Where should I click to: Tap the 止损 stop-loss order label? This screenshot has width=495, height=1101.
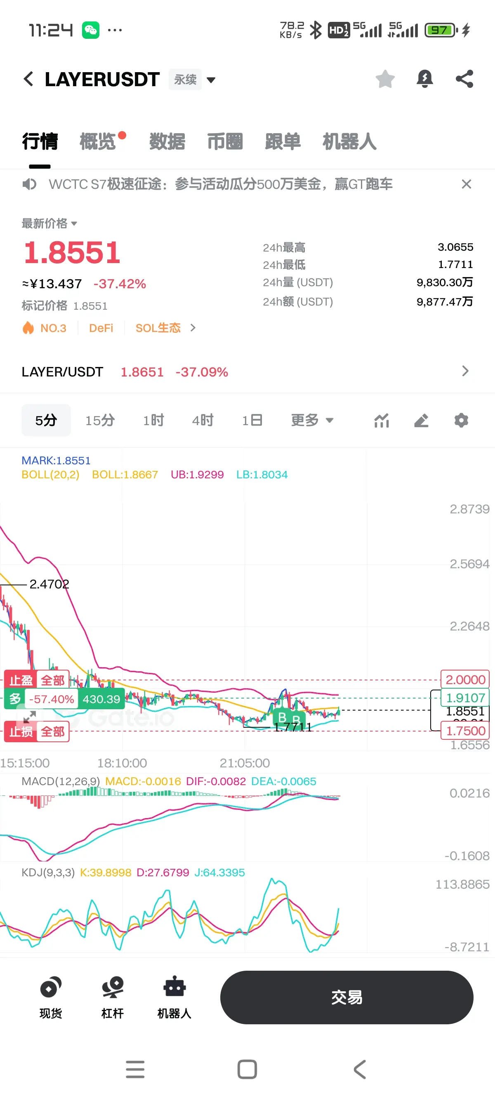(21, 732)
